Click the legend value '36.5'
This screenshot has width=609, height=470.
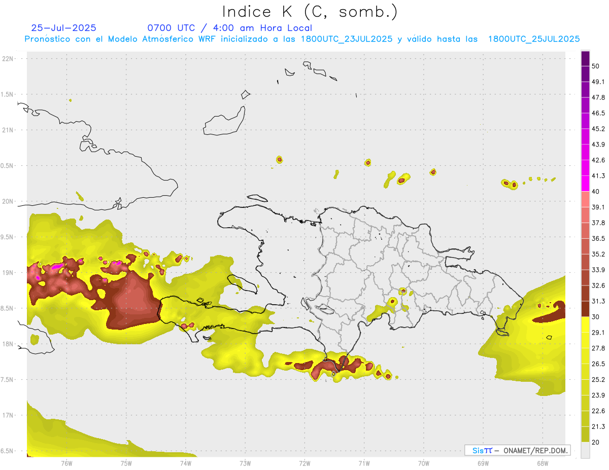tap(598, 238)
